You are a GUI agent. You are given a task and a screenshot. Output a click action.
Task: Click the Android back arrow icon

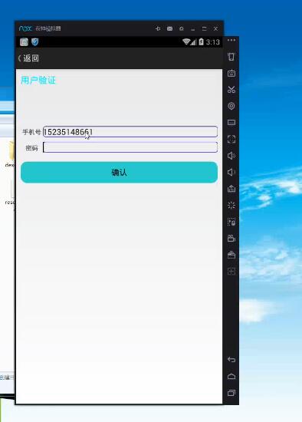point(231,360)
